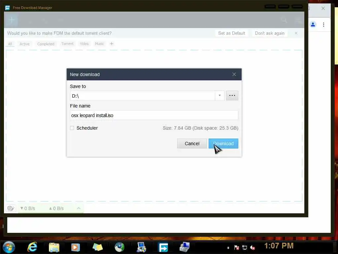Image resolution: width=338 pixels, height=254 pixels.
Task: Open the FDM hamburger menu icon
Action: (x=298, y=20)
